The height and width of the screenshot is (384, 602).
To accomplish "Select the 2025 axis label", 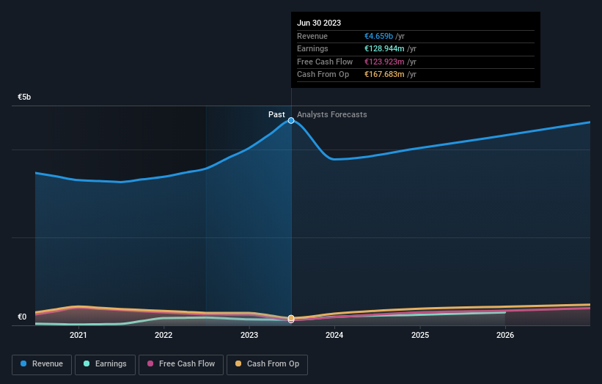I will [x=420, y=335].
